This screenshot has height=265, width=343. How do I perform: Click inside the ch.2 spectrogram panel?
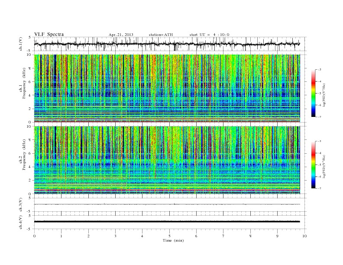(x=167, y=160)
